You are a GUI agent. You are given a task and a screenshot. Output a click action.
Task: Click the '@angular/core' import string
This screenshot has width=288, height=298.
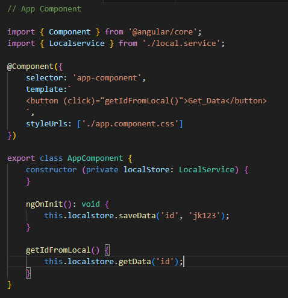[x=163, y=32]
